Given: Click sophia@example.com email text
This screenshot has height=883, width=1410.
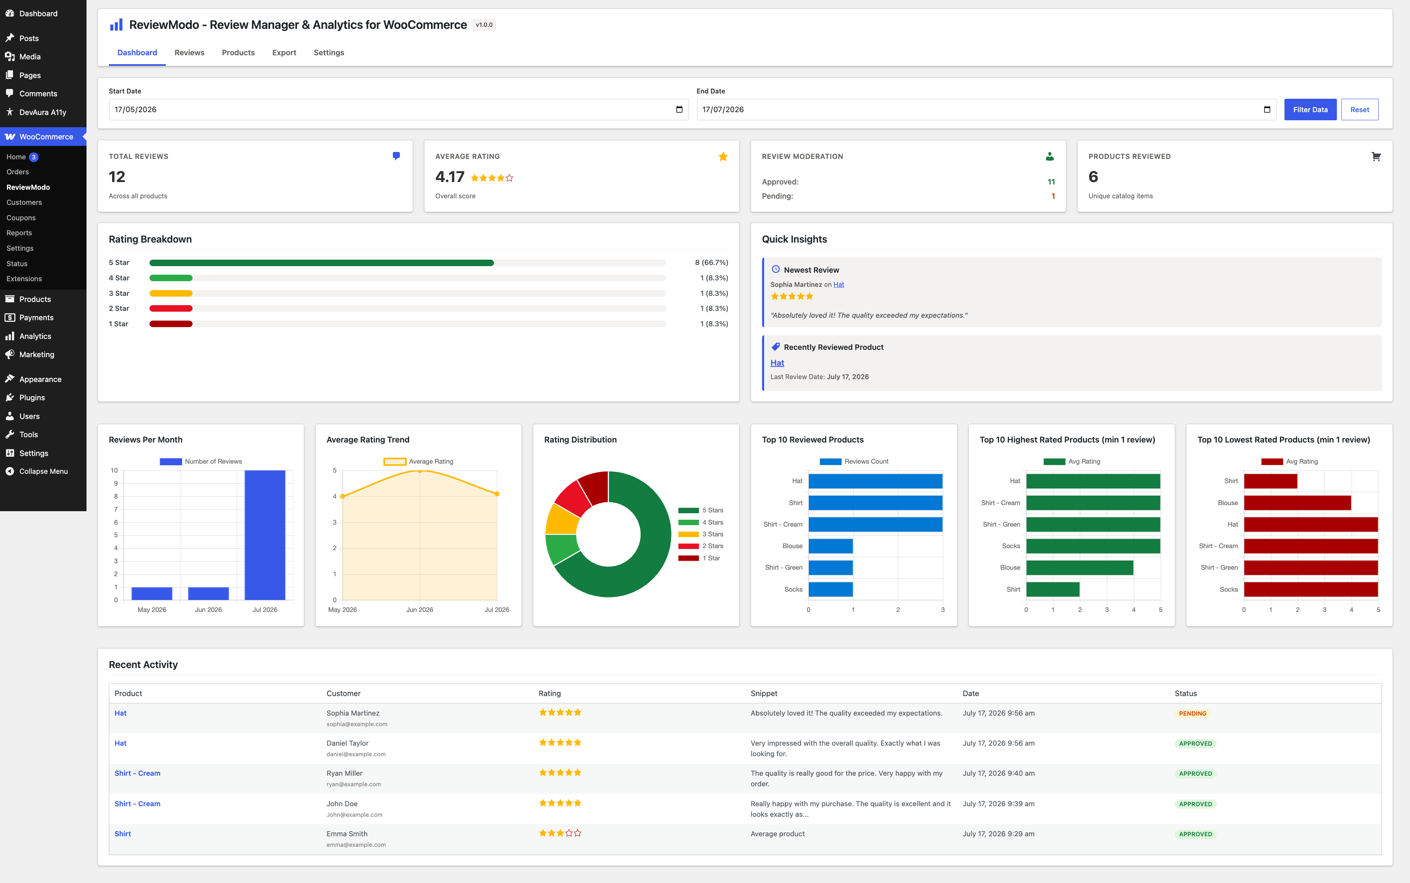Looking at the screenshot, I should [x=357, y=724].
